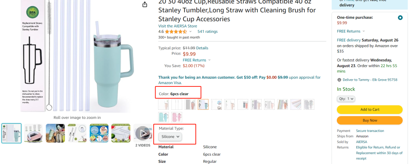The image size is (413, 164).
Task: Select the selected 6pcs clear color swatch
Action: click(203, 104)
